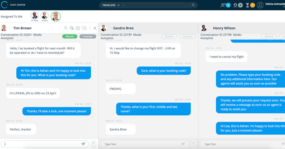Click 'change my flight NYC - LHR' message
The width and height of the screenshot is (285, 149).
(143, 51)
